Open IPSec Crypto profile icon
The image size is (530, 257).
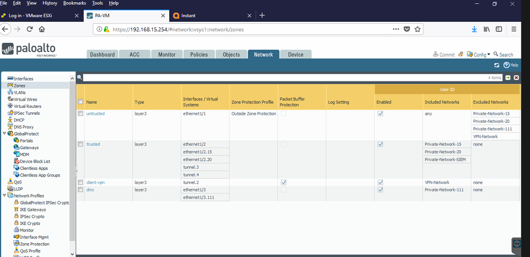coord(16,217)
